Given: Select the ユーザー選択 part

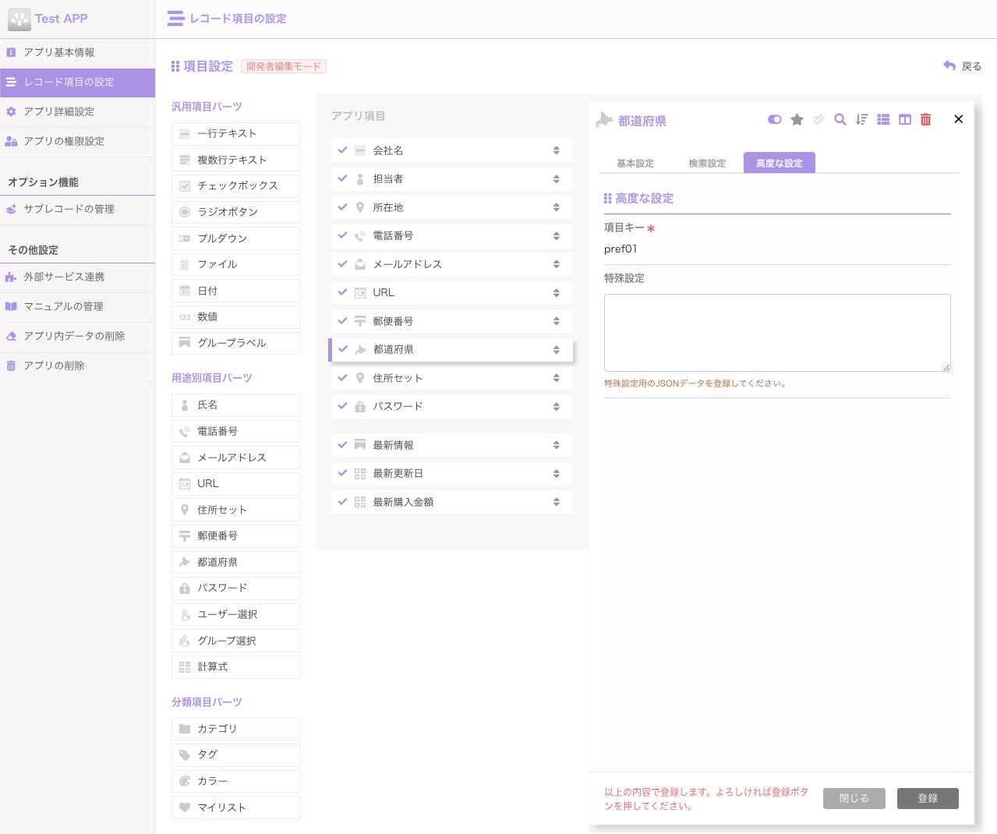Looking at the screenshot, I should click(x=235, y=614).
